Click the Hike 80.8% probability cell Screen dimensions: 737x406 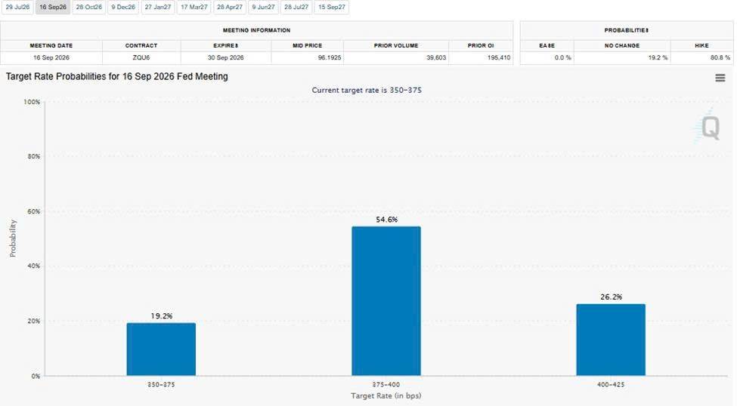click(x=701, y=58)
